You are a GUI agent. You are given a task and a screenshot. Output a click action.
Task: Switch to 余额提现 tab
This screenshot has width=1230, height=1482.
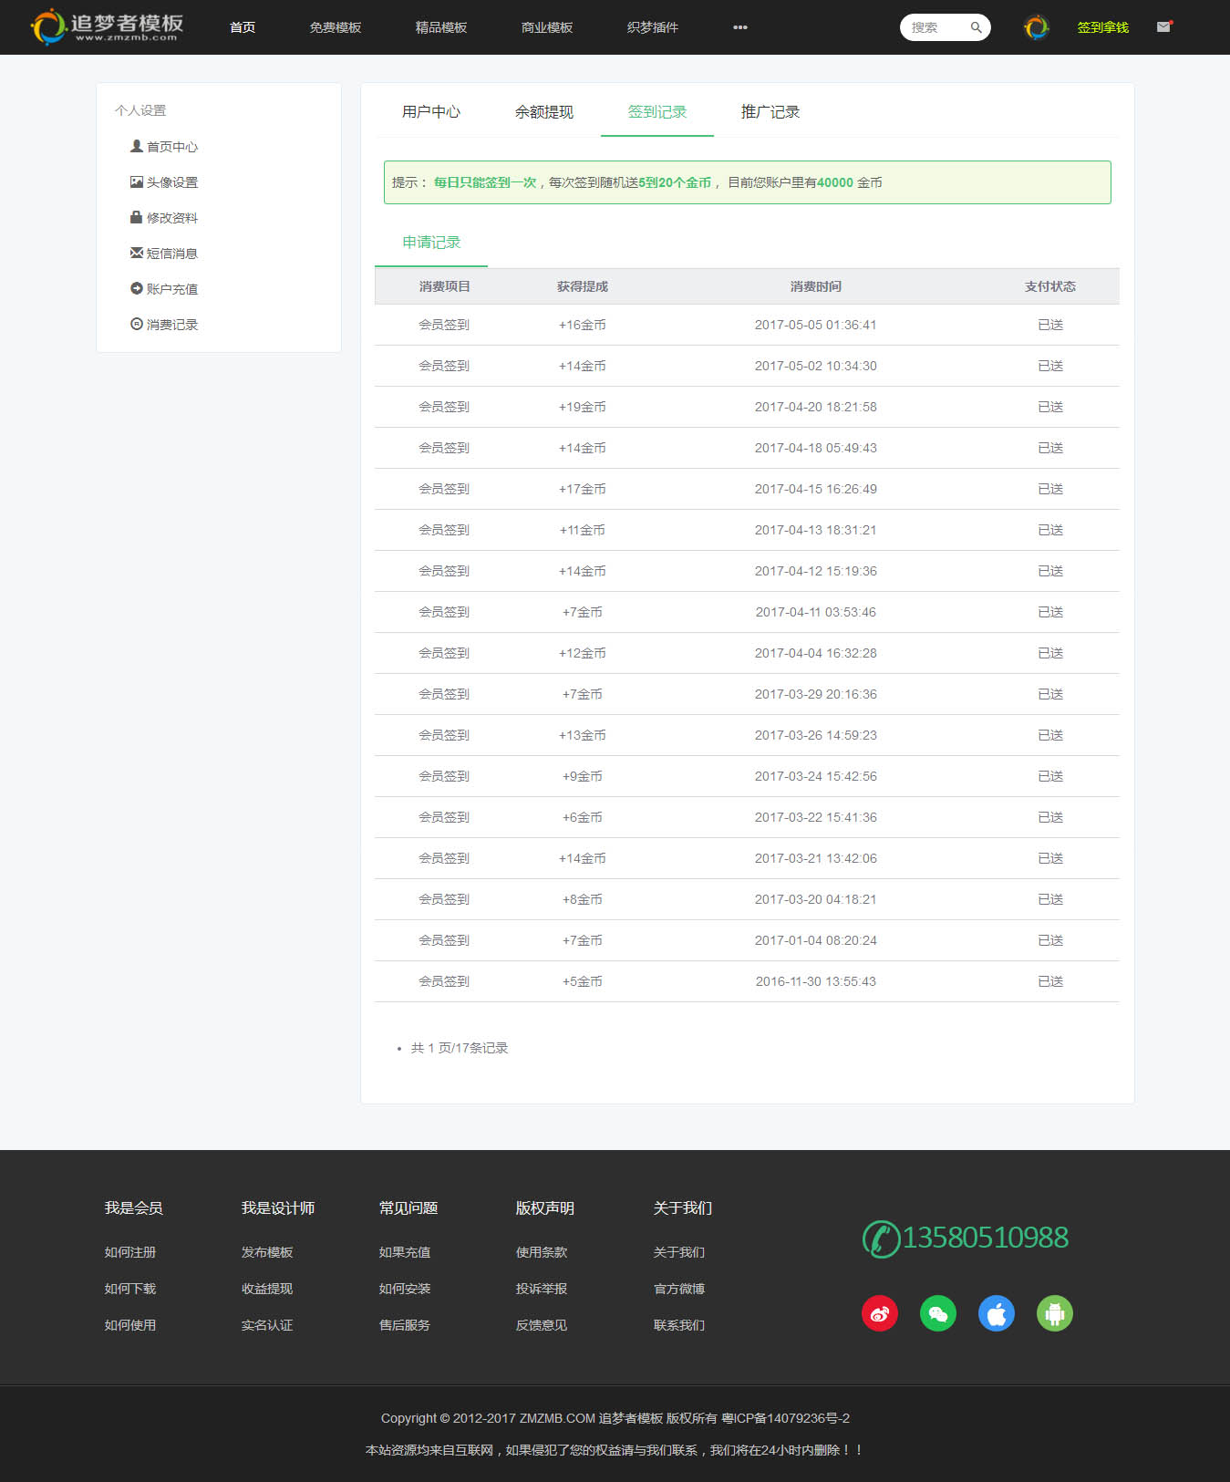point(543,112)
